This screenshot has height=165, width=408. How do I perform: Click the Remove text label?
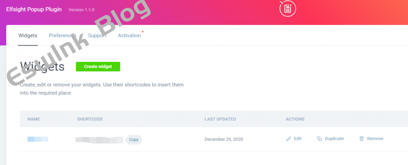(x=375, y=139)
